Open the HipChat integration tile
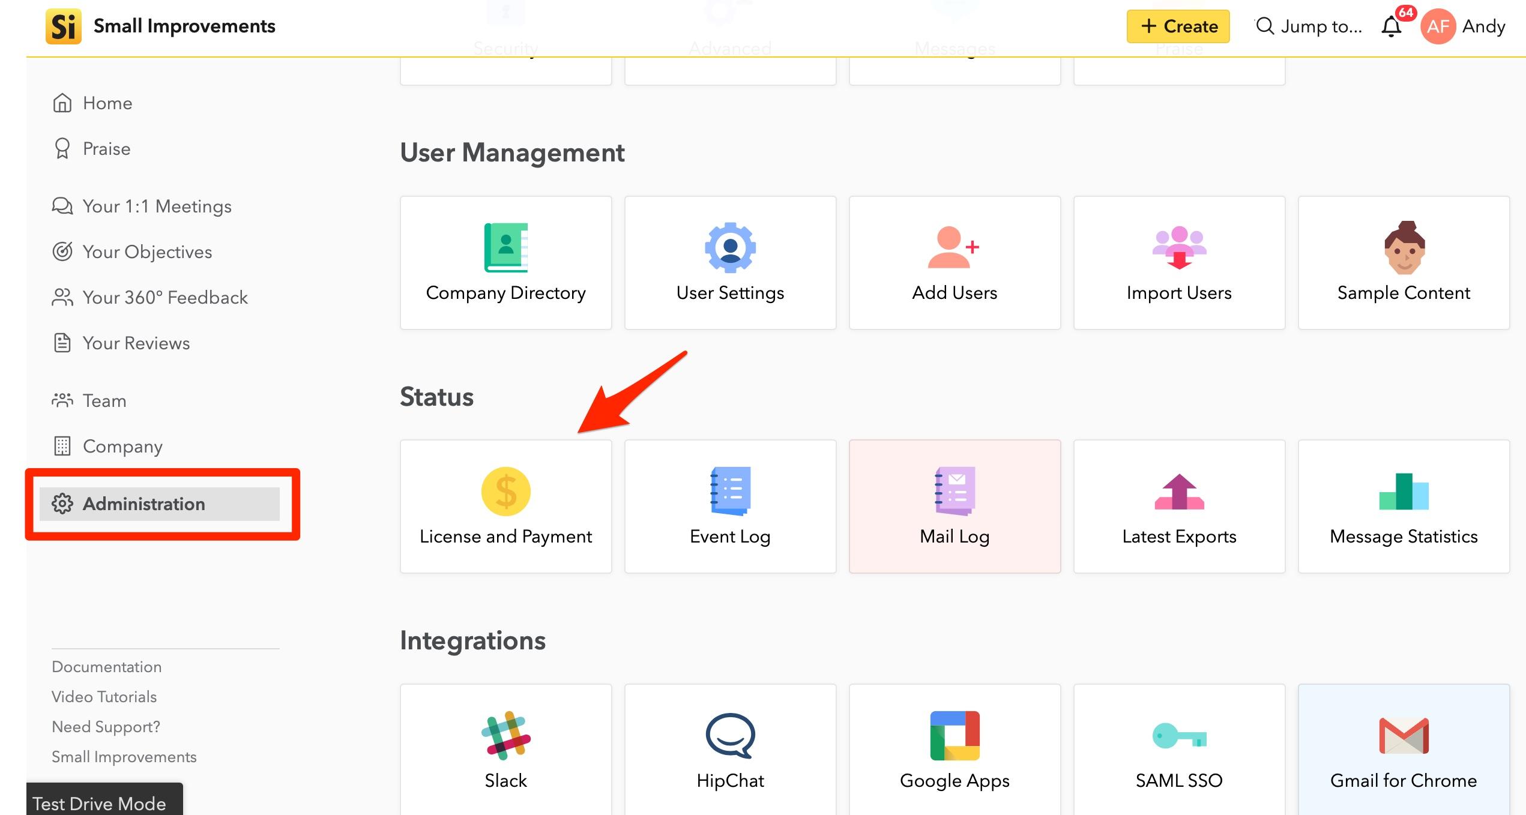This screenshot has height=815, width=1526. pos(730,750)
